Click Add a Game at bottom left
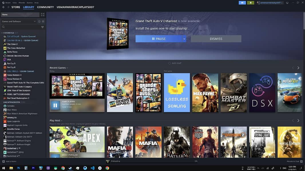Image resolution: width=305 pixels, height=171 pixels. pos(8,161)
